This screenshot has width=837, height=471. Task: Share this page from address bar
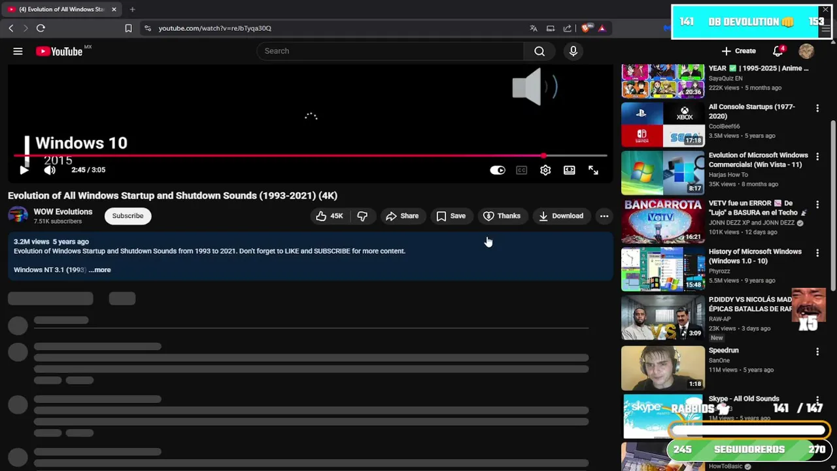tap(567, 28)
